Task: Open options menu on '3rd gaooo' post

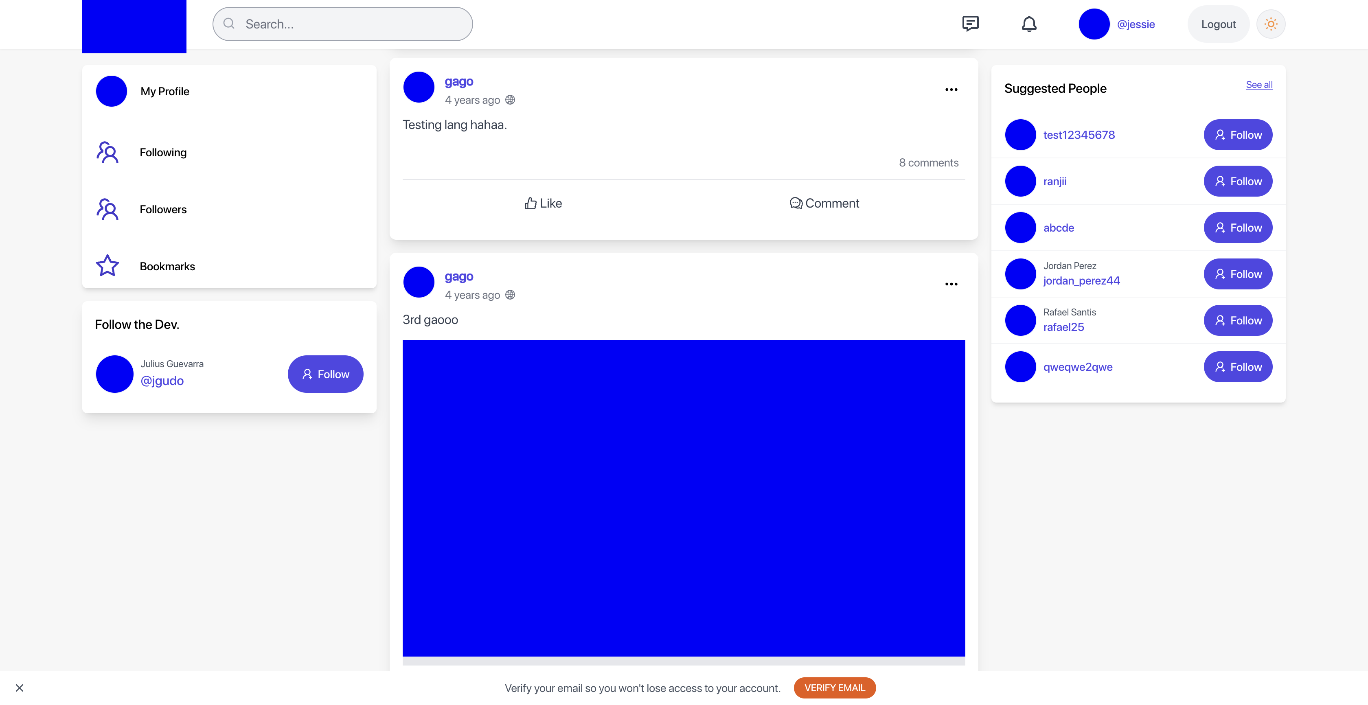Action: (951, 285)
